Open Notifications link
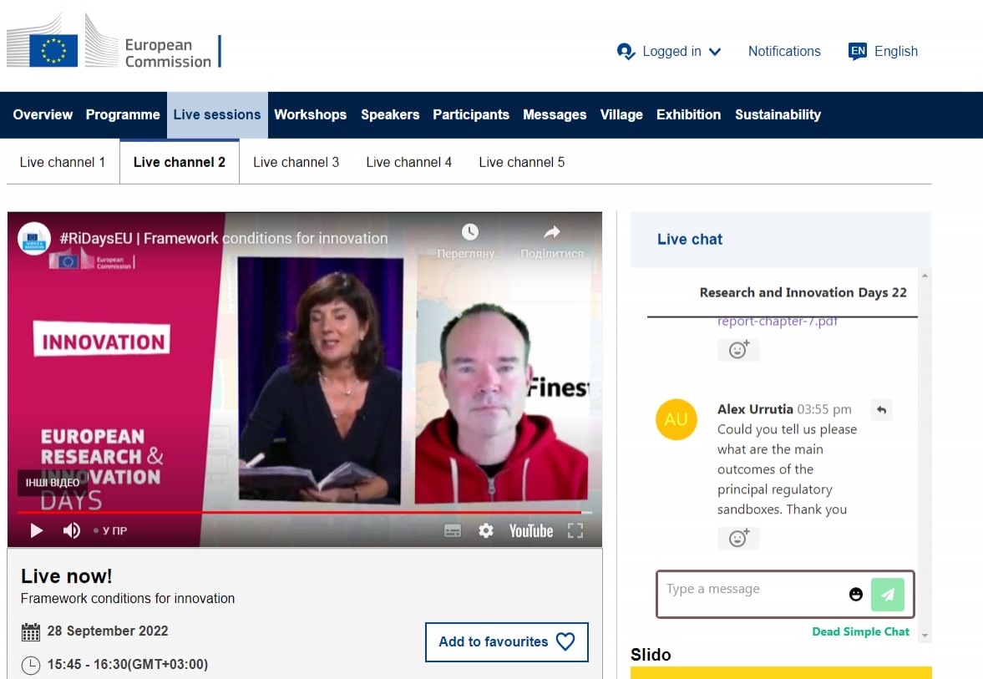The image size is (983, 679). (783, 52)
